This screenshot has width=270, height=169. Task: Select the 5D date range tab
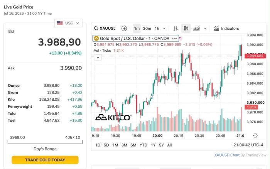[x=106, y=145]
